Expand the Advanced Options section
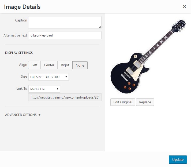191x167 pixels. [x=23, y=115]
